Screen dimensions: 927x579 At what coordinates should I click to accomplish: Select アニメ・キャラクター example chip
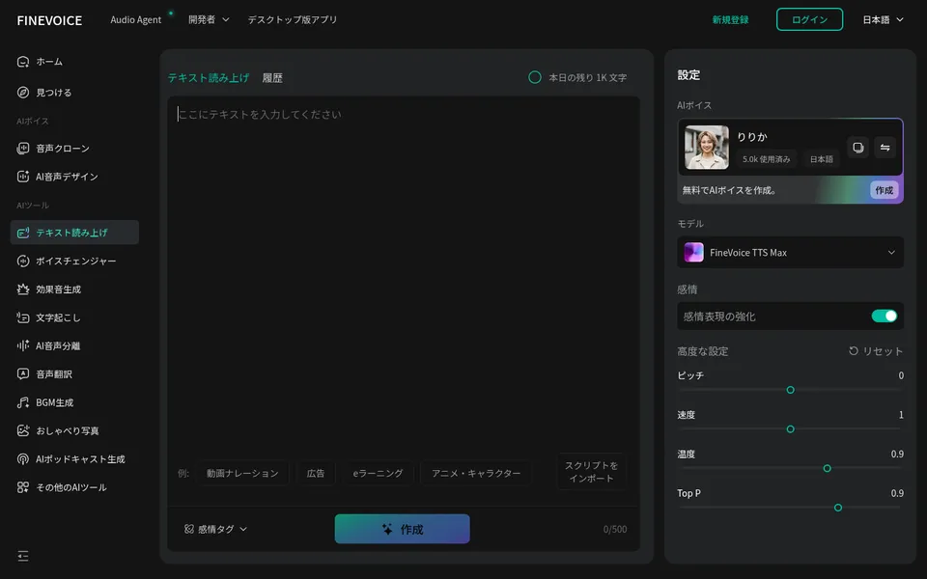coord(476,473)
